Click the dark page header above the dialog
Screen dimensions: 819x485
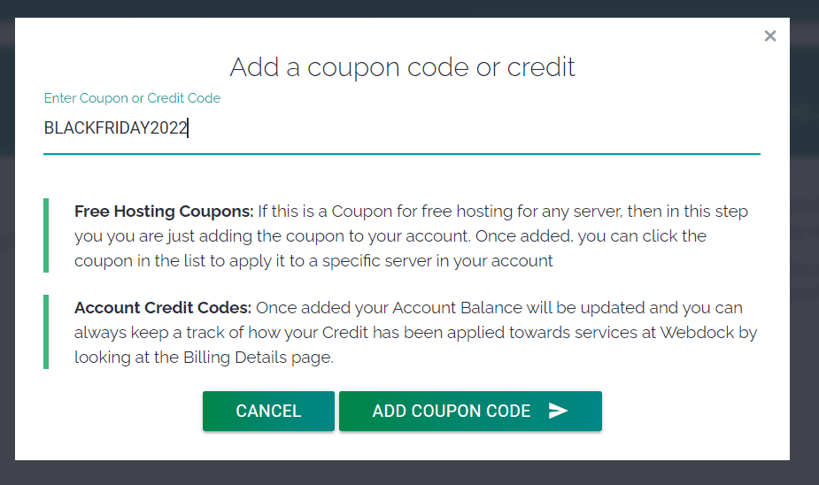[x=402, y=8]
